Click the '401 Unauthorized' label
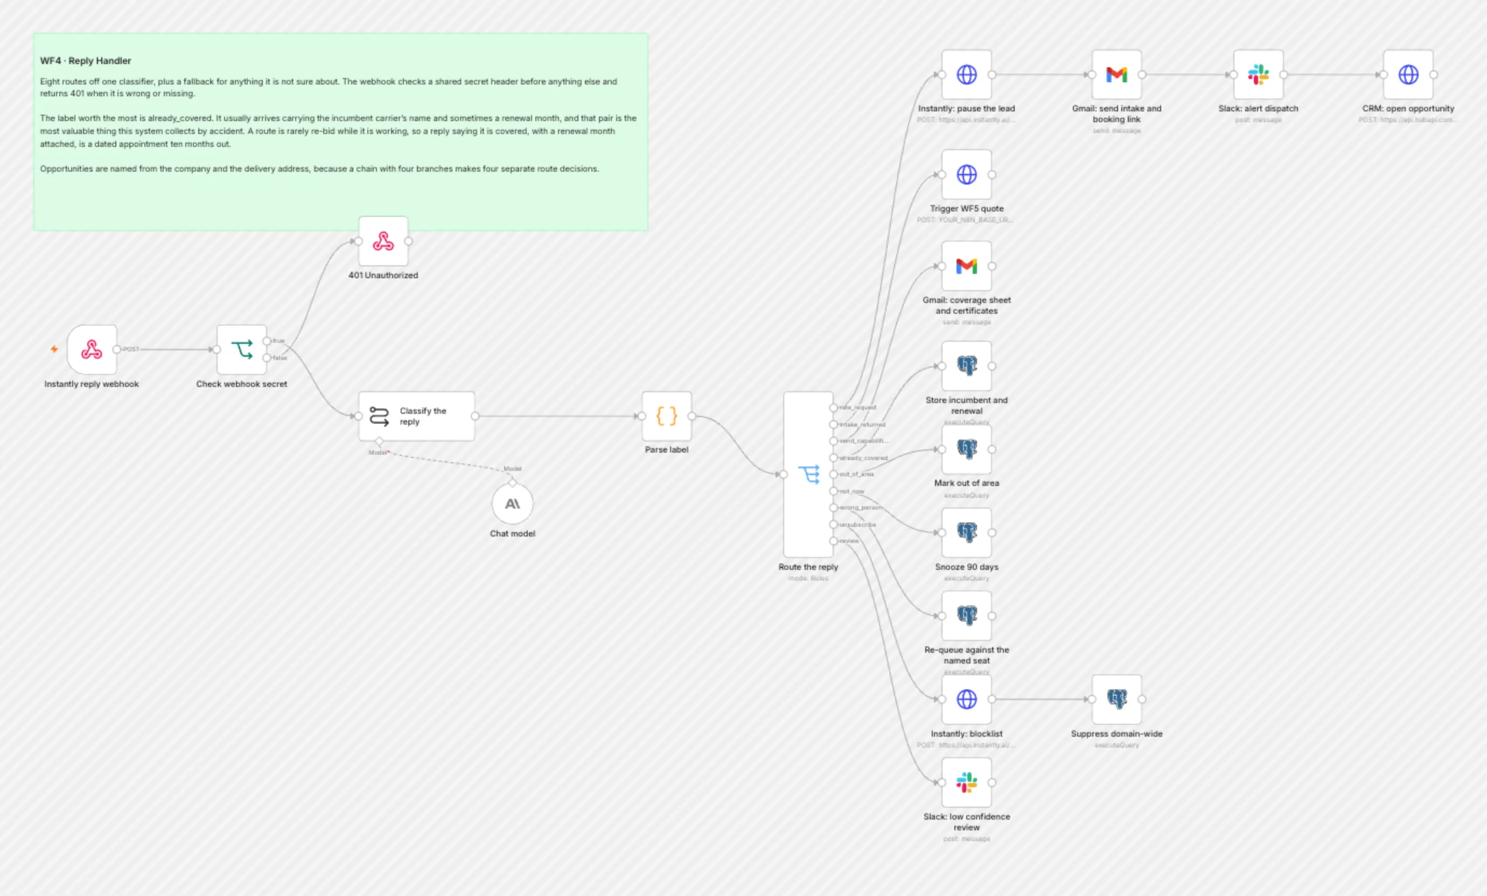 tap(383, 275)
